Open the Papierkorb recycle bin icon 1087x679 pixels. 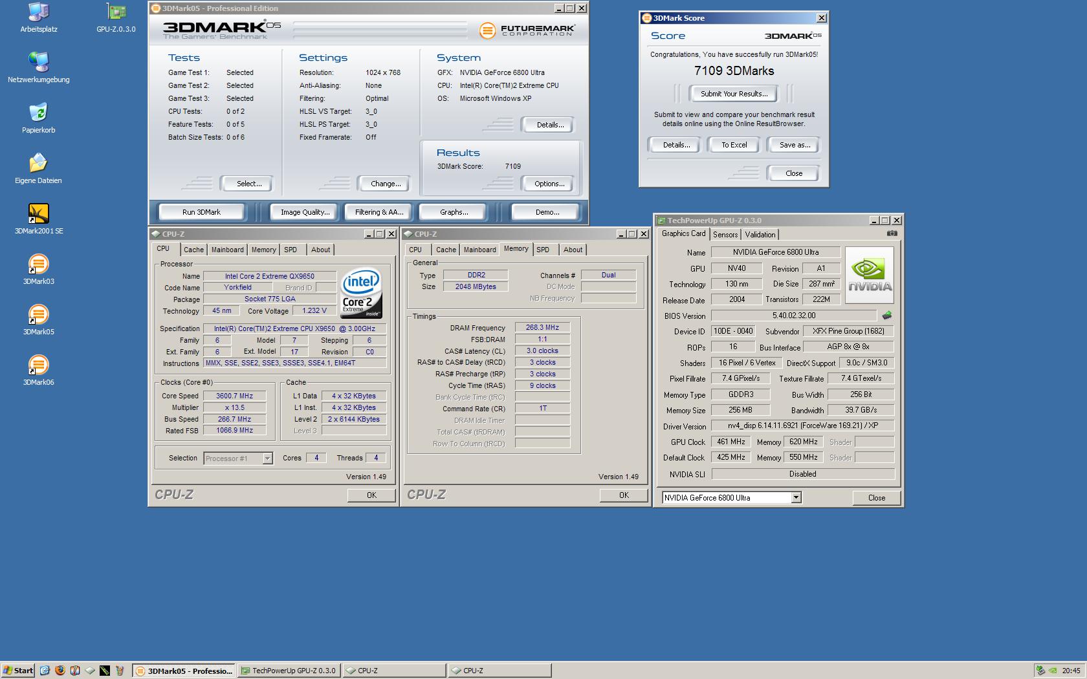point(39,118)
